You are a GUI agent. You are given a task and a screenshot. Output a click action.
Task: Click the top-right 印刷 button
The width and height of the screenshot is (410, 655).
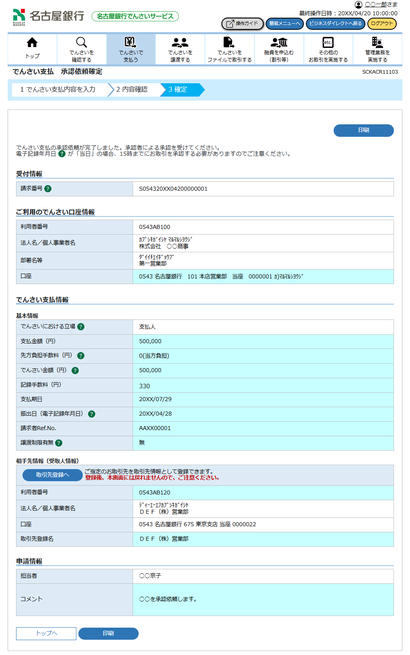pos(363,130)
